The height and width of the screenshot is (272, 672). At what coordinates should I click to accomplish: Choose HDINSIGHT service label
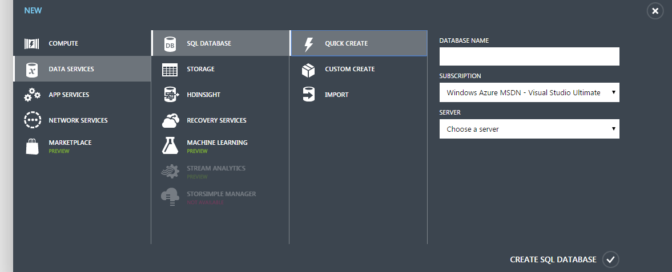[x=204, y=95]
